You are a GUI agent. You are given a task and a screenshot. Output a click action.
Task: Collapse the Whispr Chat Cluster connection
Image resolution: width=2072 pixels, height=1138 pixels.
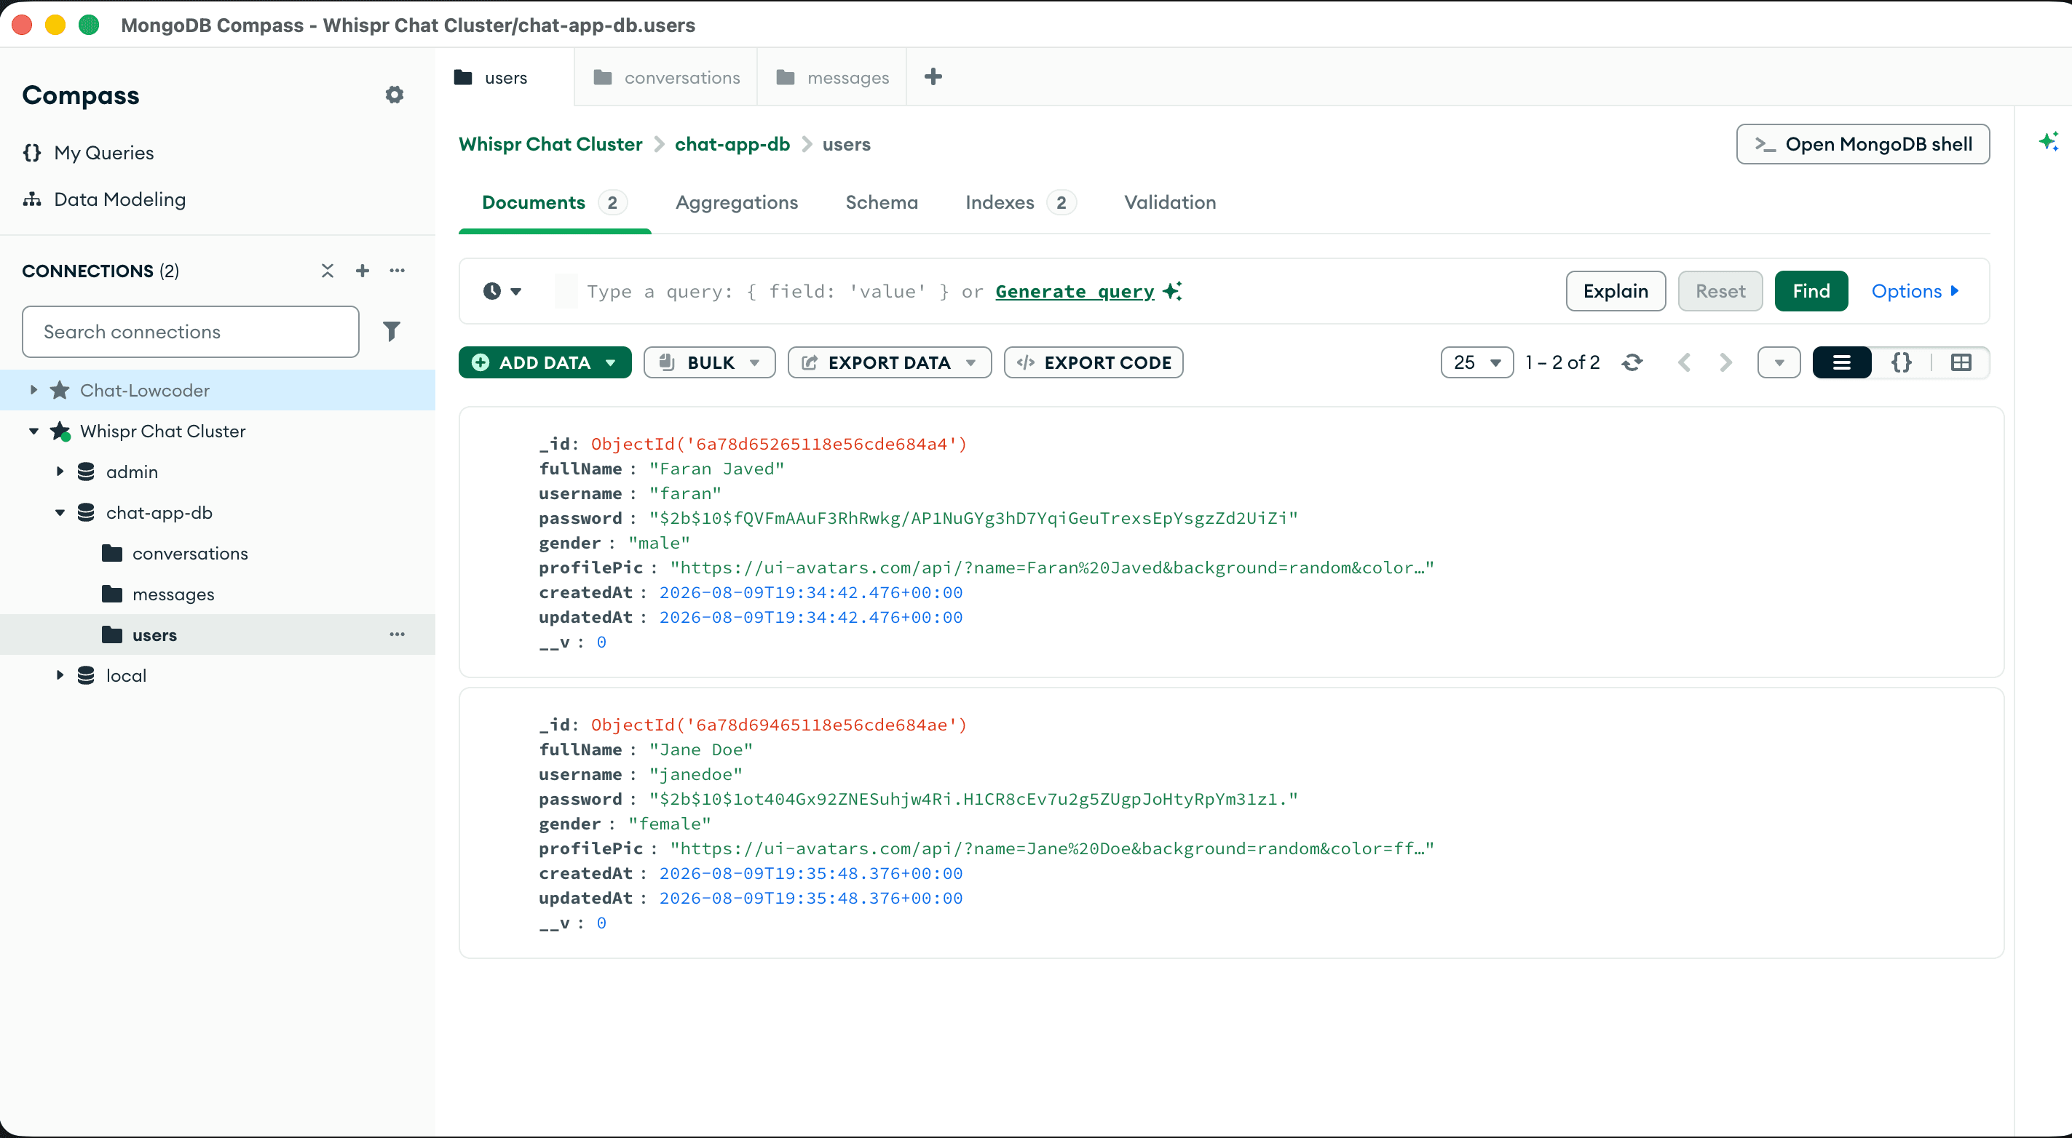point(33,431)
